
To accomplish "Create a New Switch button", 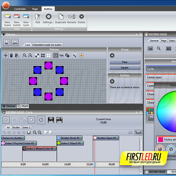I will pos(17,17).
